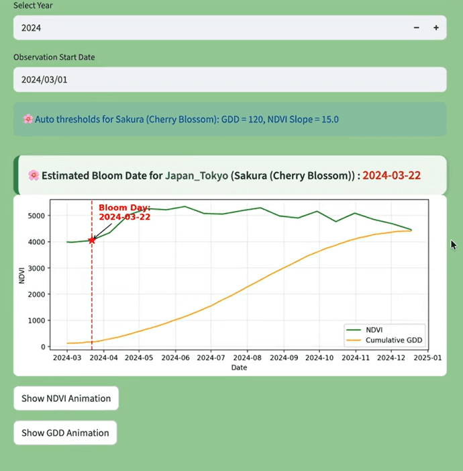Decrease the year with the minus stepper

[x=416, y=28]
